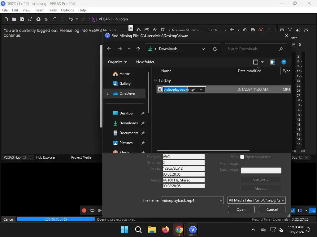Click VEGAS Hub Login button
Screen dimensions: 317x237
pos(110,19)
